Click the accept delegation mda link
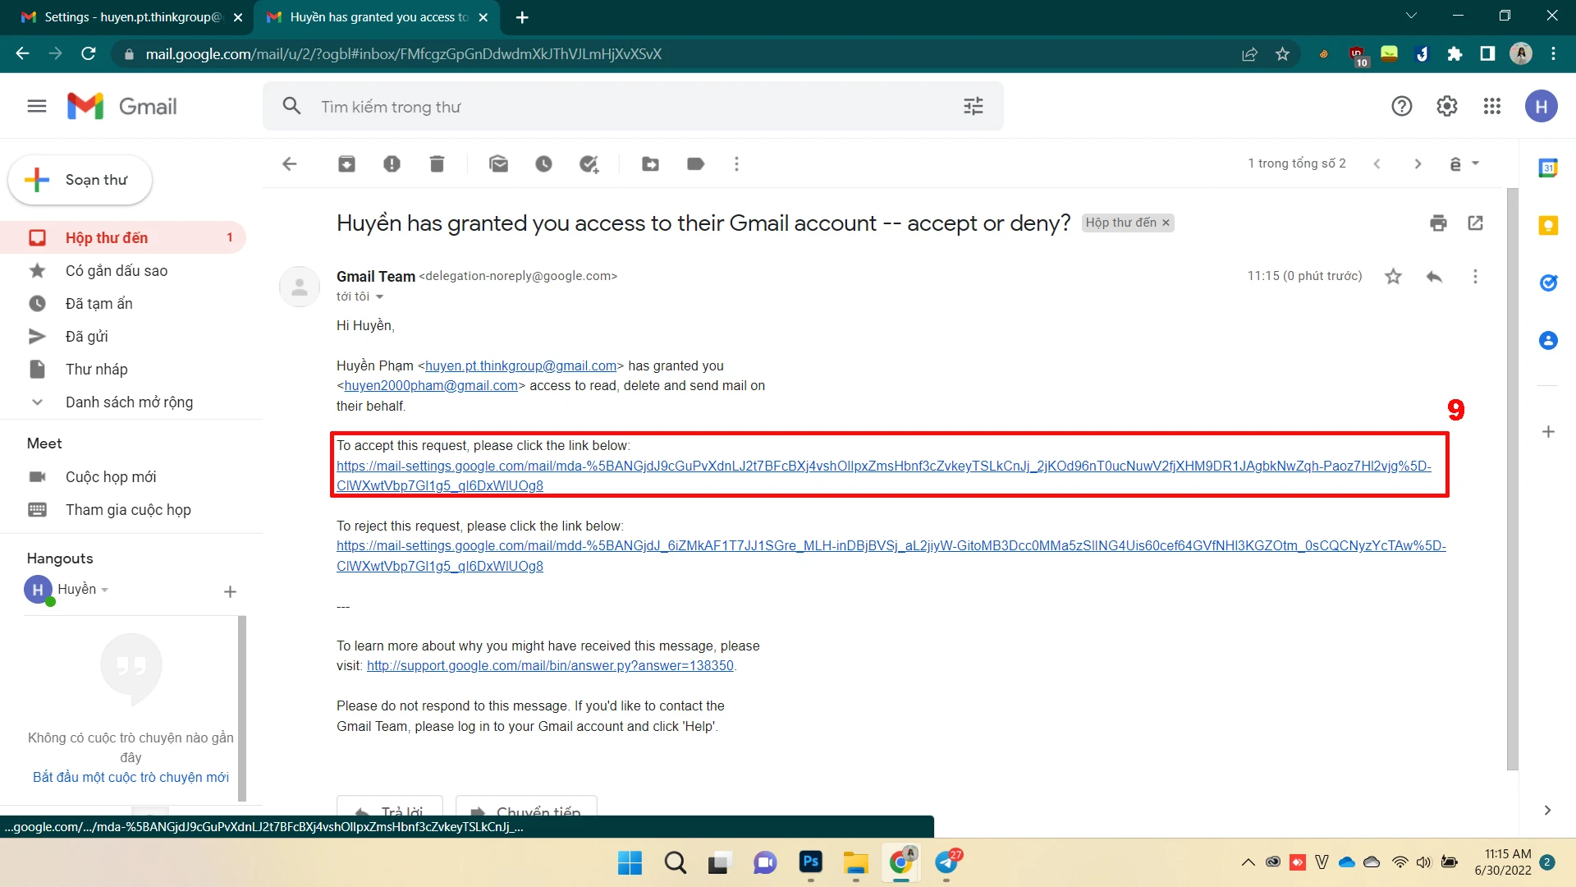The height and width of the screenshot is (887, 1576). (883, 476)
